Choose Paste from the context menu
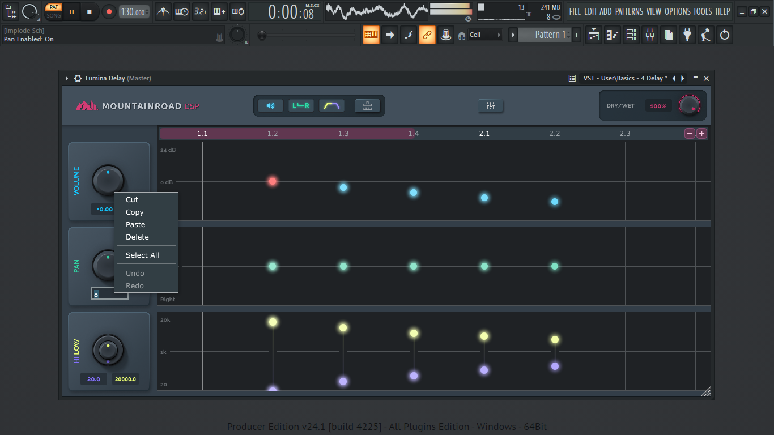 click(146, 224)
